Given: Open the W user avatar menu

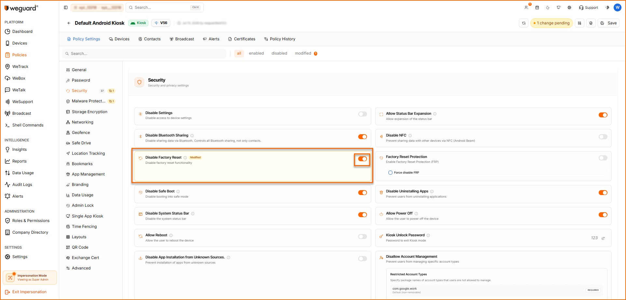Looking at the screenshot, I should point(618,7).
